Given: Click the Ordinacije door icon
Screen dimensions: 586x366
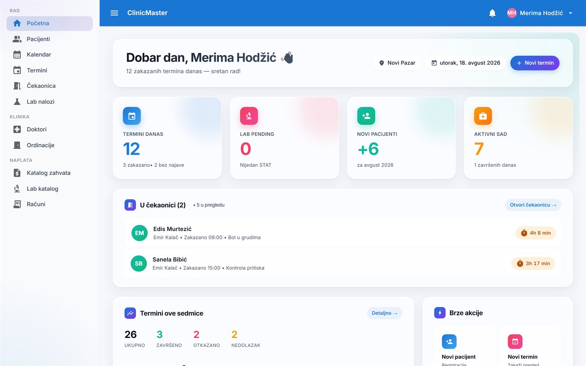Looking at the screenshot, I should click(x=17, y=145).
